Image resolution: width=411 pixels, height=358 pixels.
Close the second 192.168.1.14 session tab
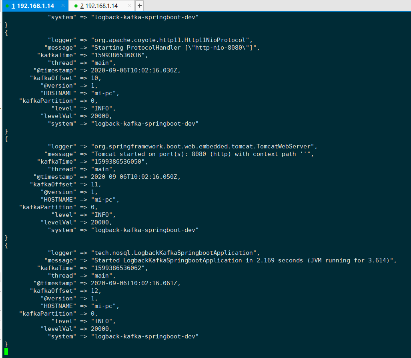129,6
